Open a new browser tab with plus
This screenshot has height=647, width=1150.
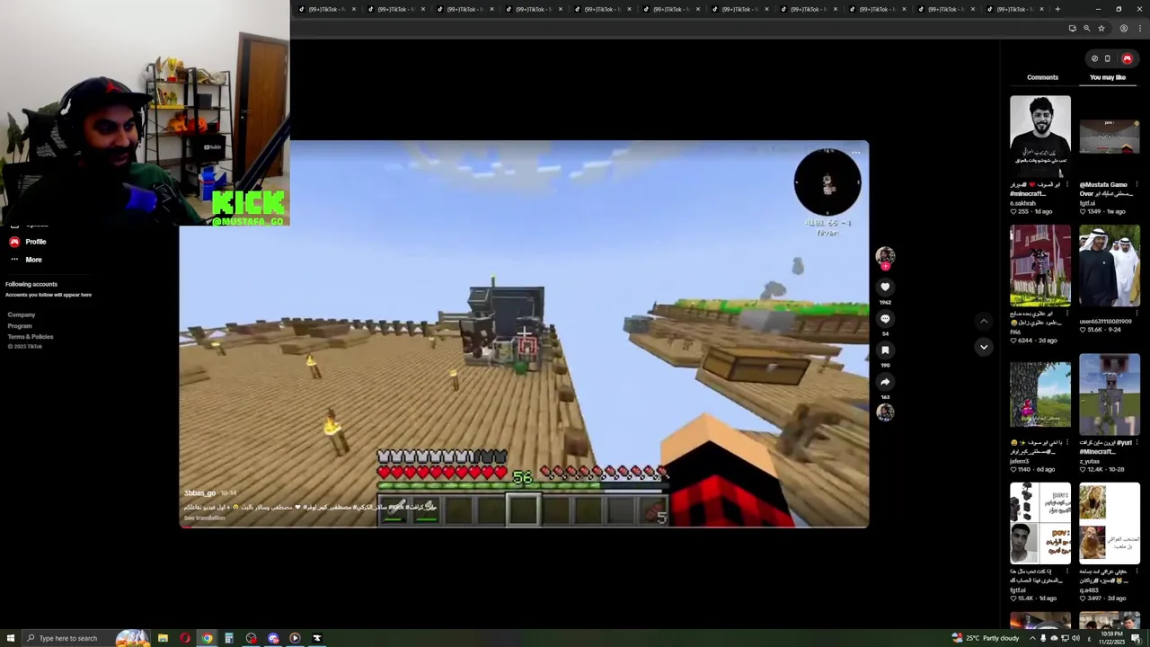pyautogui.click(x=1057, y=9)
